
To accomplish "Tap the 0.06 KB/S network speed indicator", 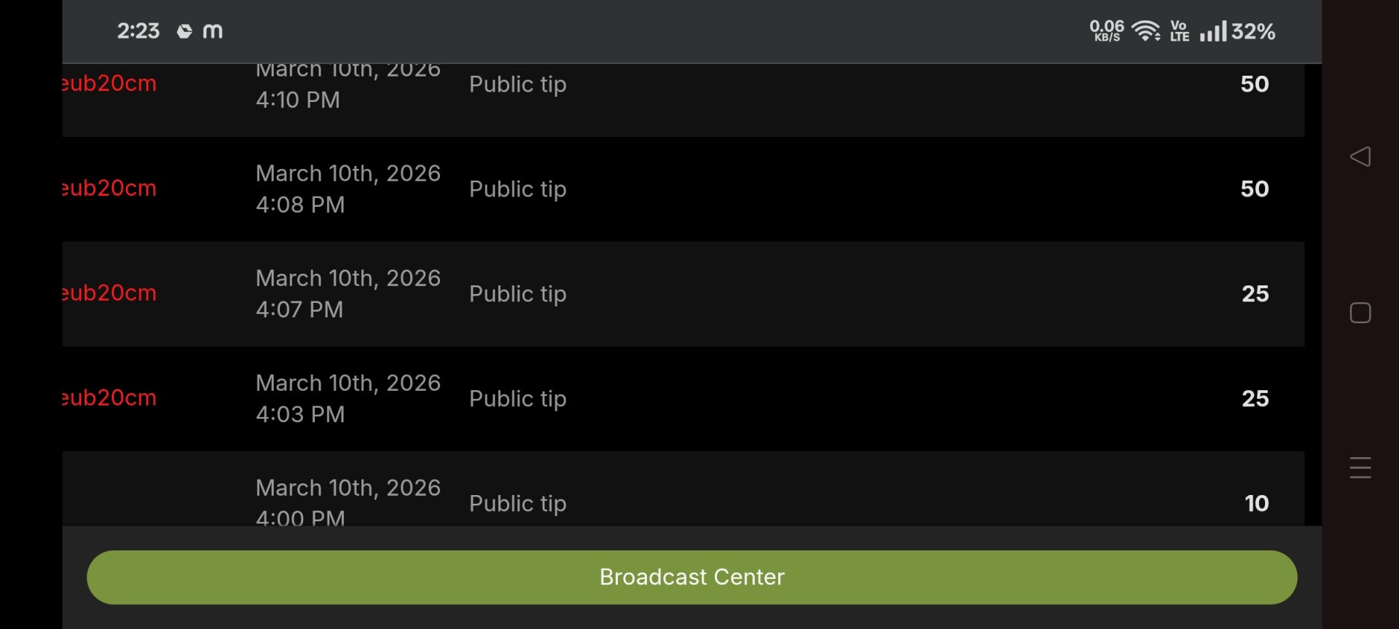I will pos(1106,31).
